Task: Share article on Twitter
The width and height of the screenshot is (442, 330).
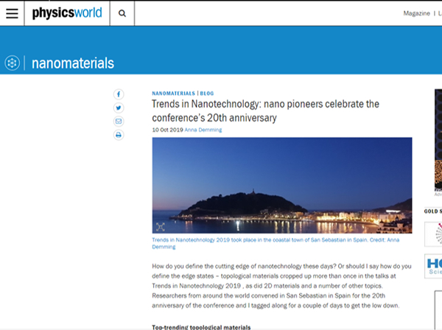Action: 119,108
